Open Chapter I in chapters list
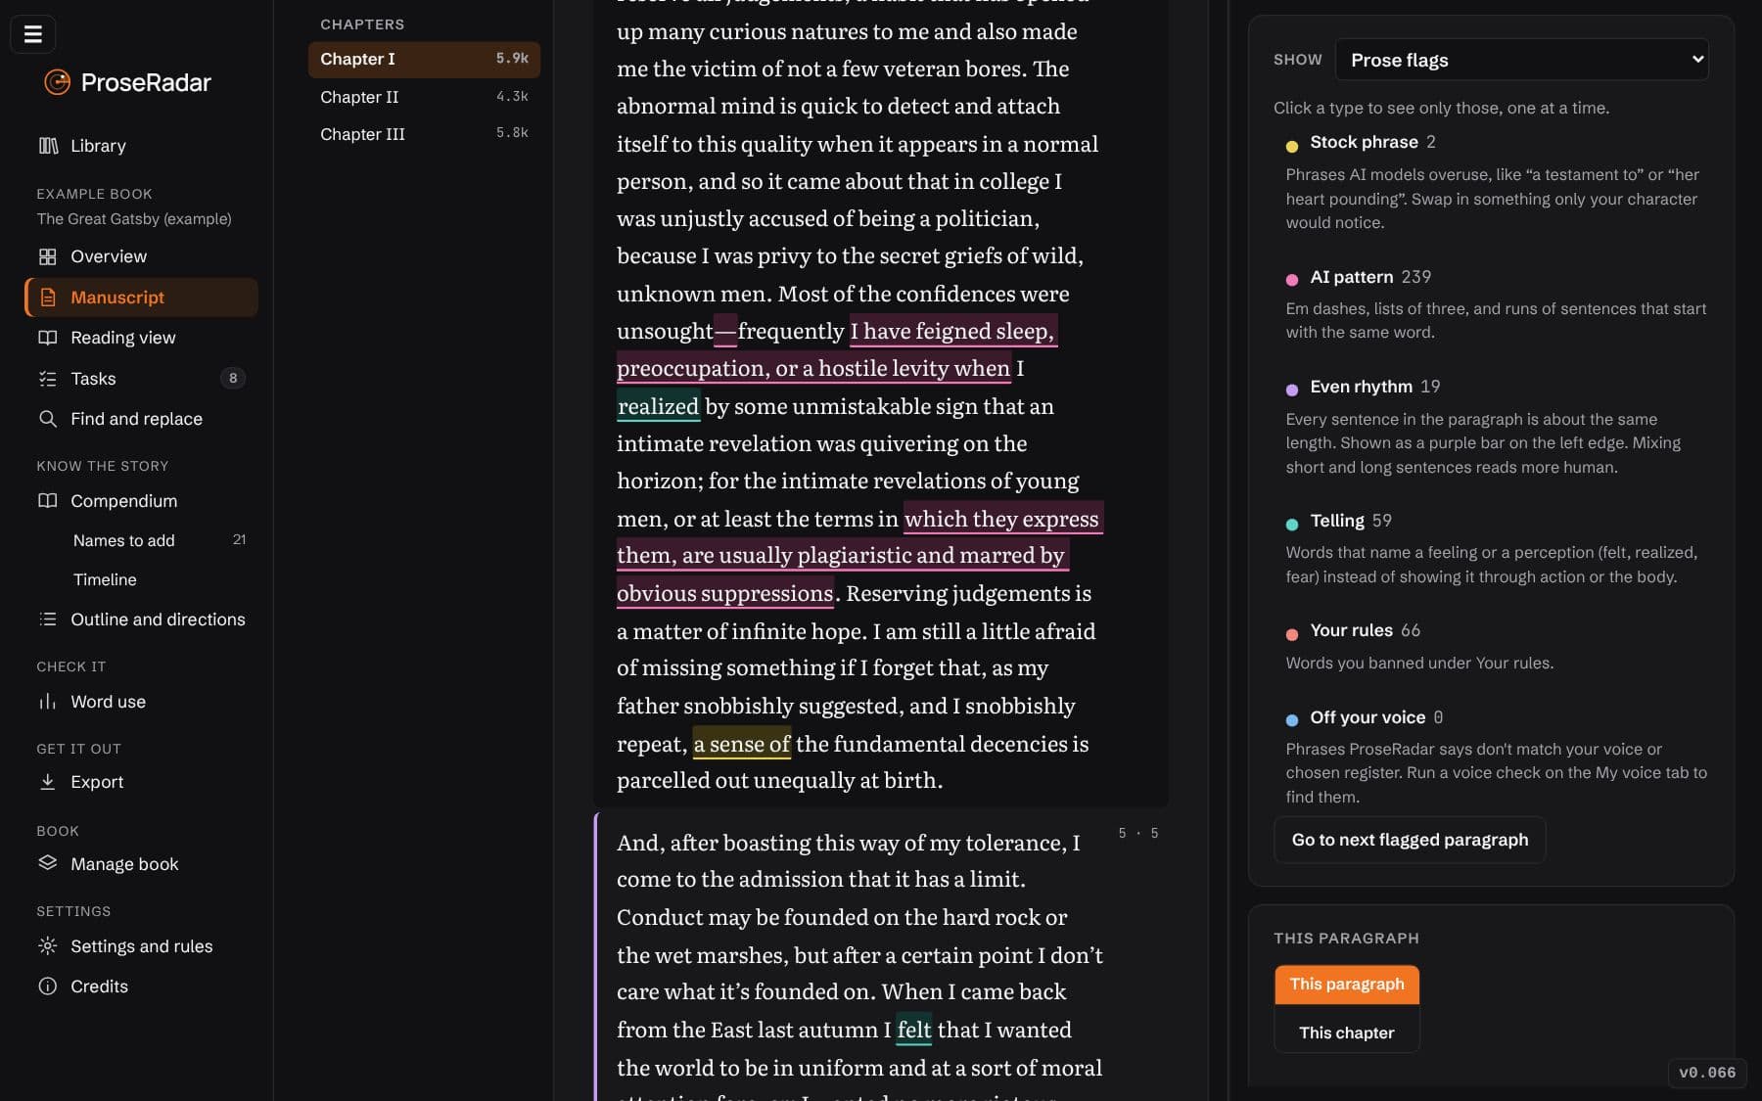The height and width of the screenshot is (1101, 1762). click(424, 60)
